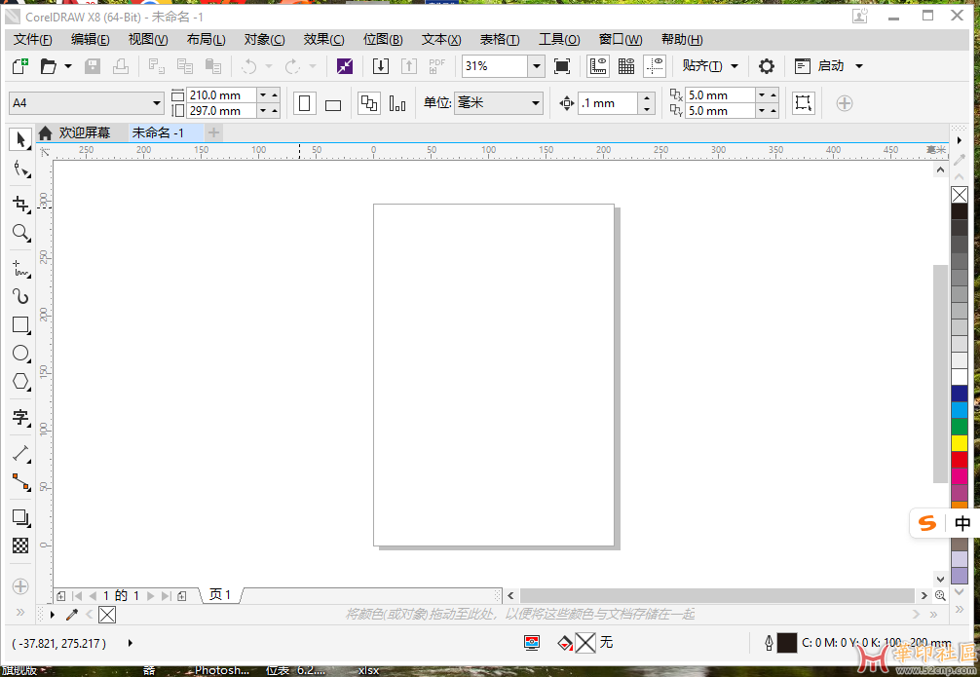This screenshot has height=677, width=980.
Task: Pick the Text tool (字)
Action: point(20,418)
